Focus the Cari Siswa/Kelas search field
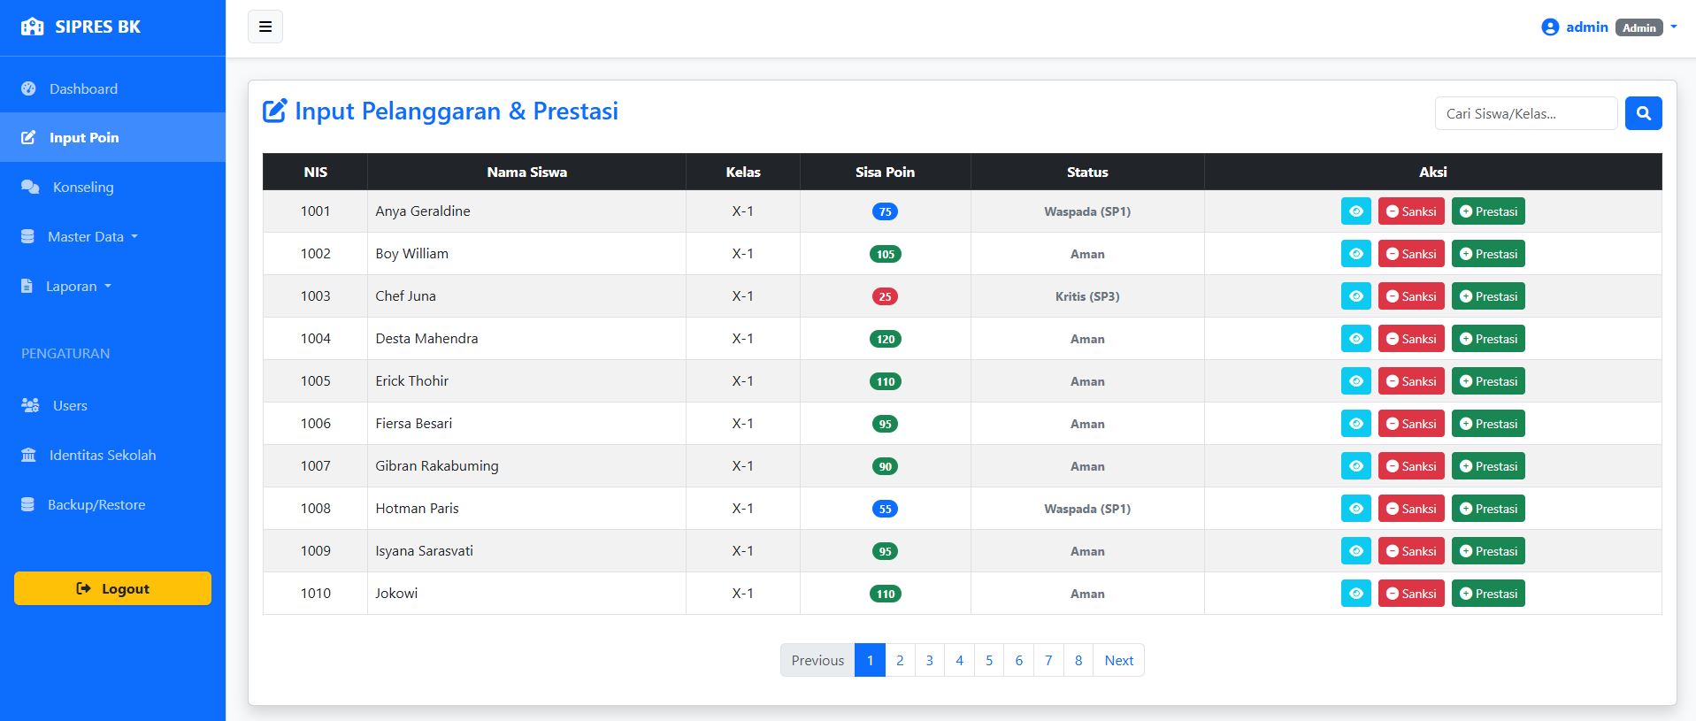Image resolution: width=1696 pixels, height=721 pixels. [x=1525, y=113]
